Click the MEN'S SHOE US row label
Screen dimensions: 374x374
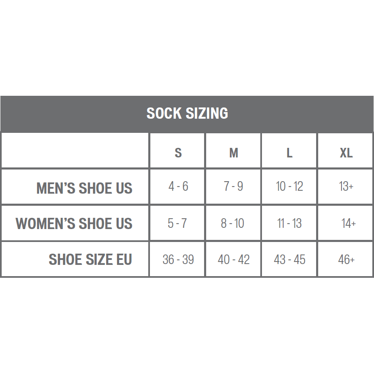84,188
